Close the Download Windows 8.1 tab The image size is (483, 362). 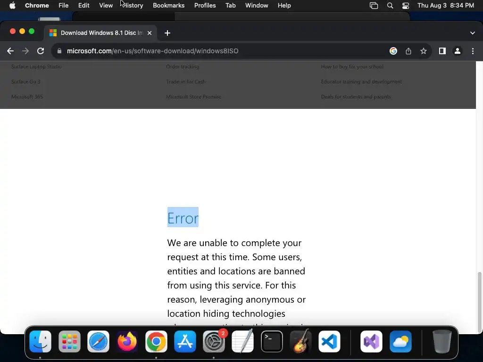150,33
